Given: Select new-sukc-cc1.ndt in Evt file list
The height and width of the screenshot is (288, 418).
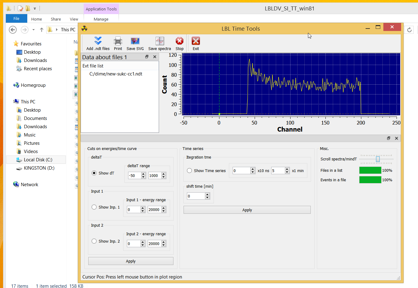Looking at the screenshot, I should click(116, 74).
